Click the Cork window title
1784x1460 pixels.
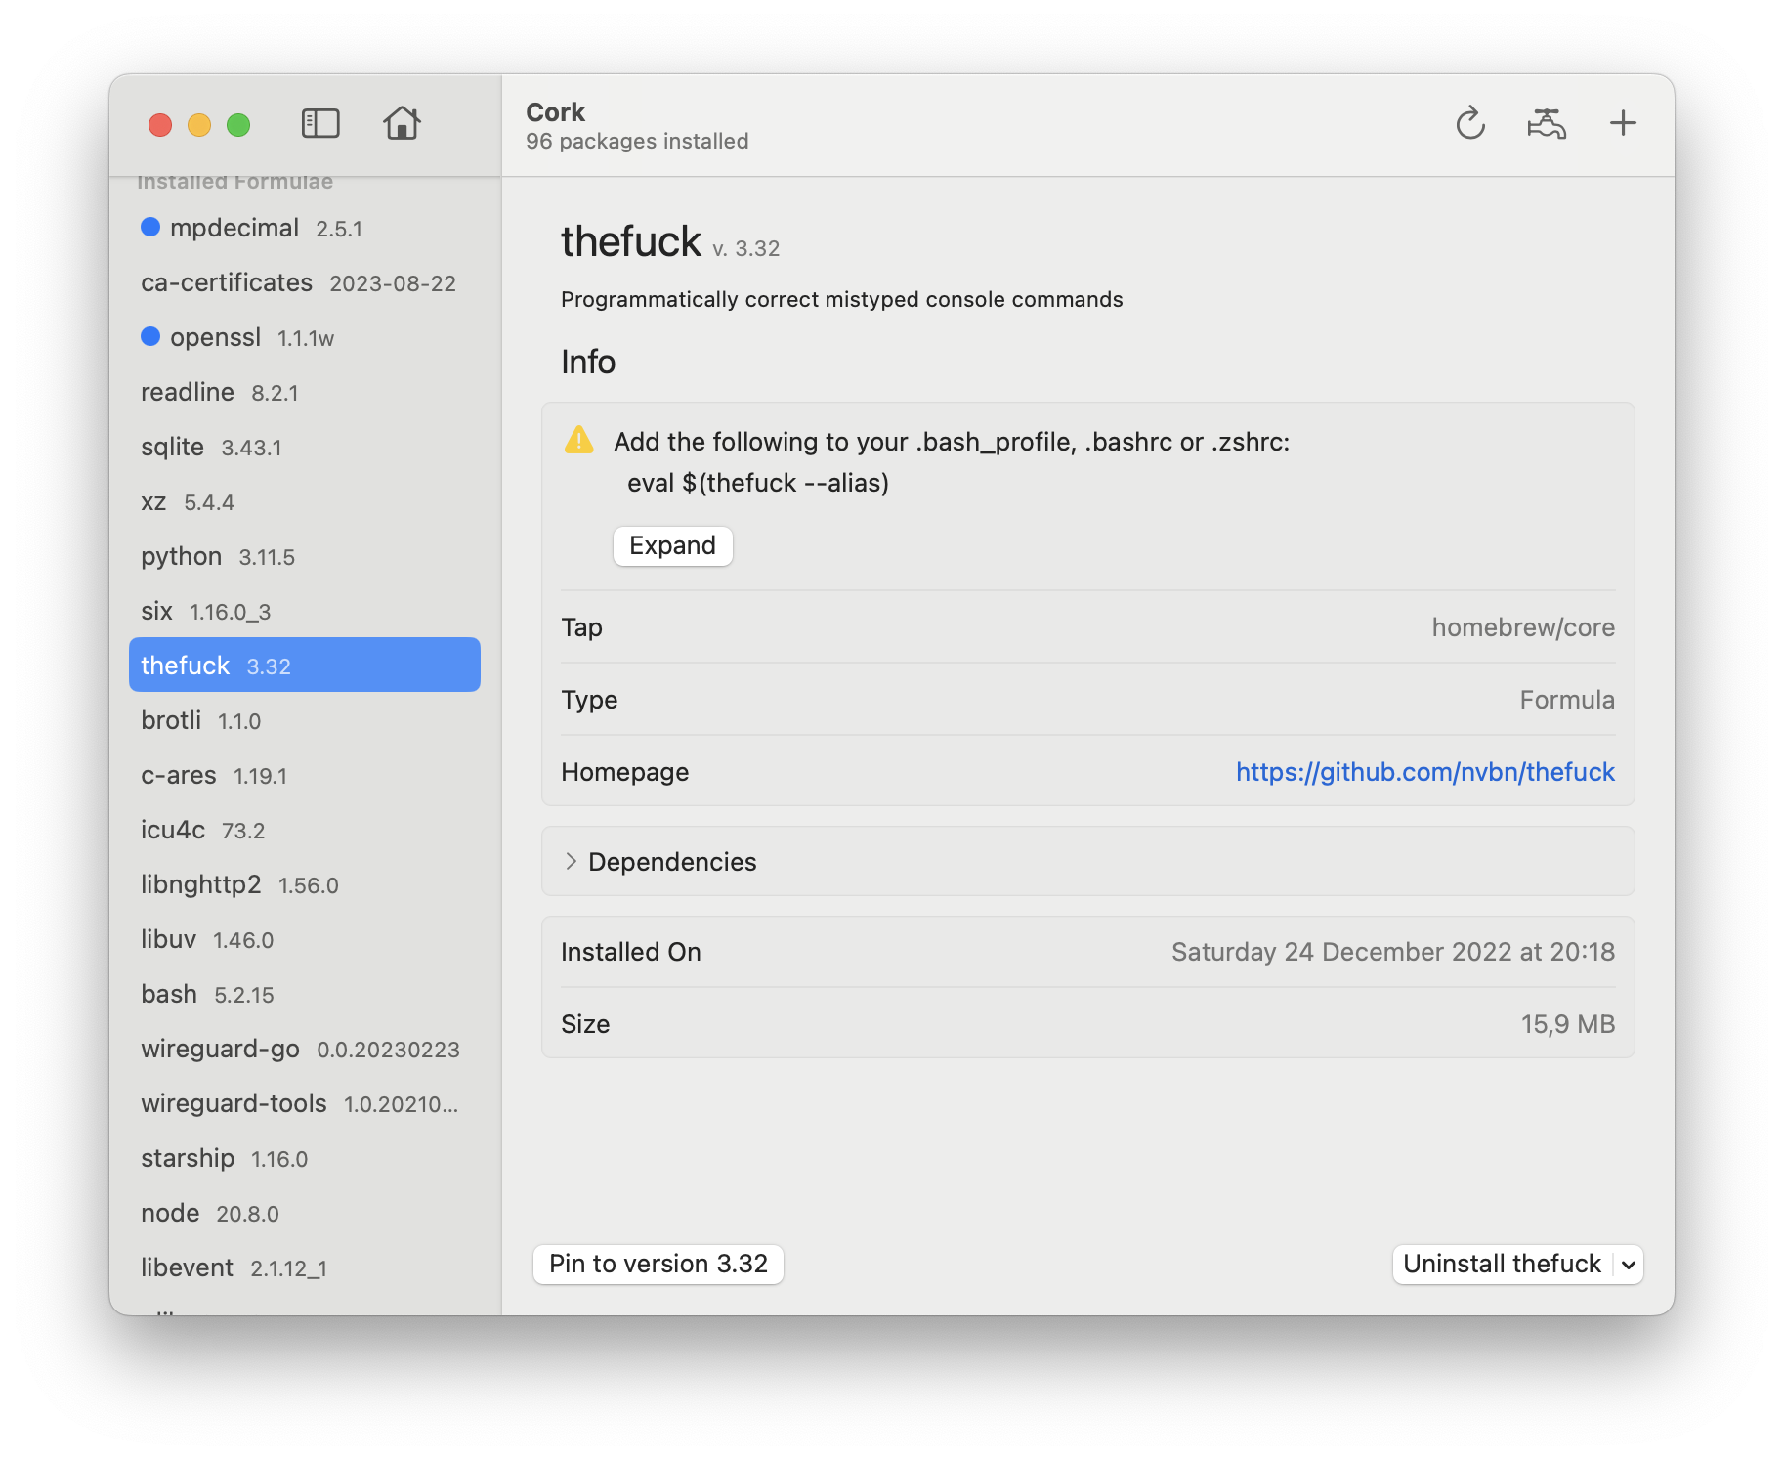[x=556, y=112]
